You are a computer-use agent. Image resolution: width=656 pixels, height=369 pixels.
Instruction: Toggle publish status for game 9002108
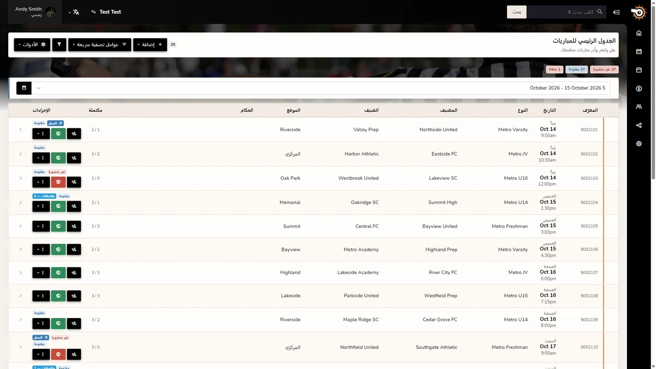58,296
